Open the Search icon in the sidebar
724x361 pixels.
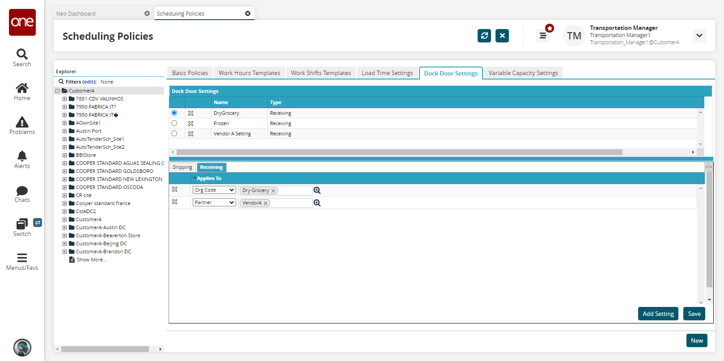22,55
